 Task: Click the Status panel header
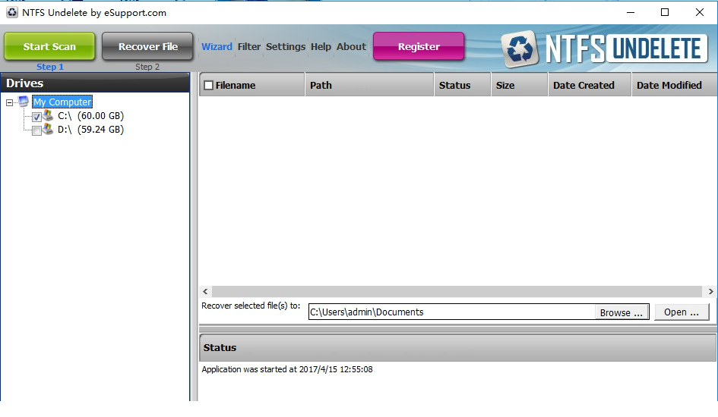(x=457, y=347)
